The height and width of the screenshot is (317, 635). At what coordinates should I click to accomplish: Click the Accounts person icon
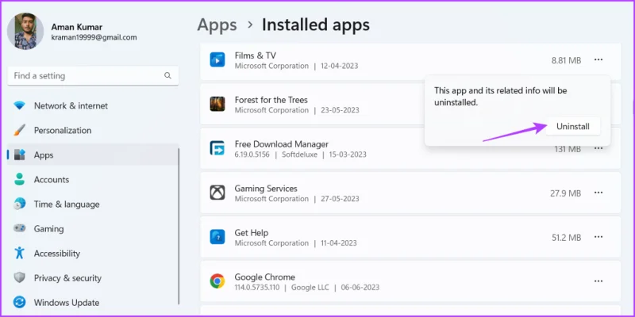pyautogui.click(x=19, y=180)
